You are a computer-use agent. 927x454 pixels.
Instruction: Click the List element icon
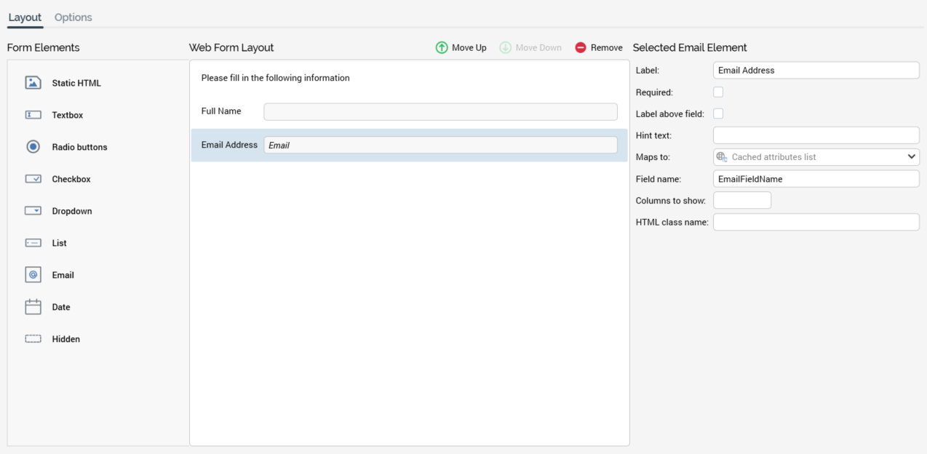click(33, 243)
